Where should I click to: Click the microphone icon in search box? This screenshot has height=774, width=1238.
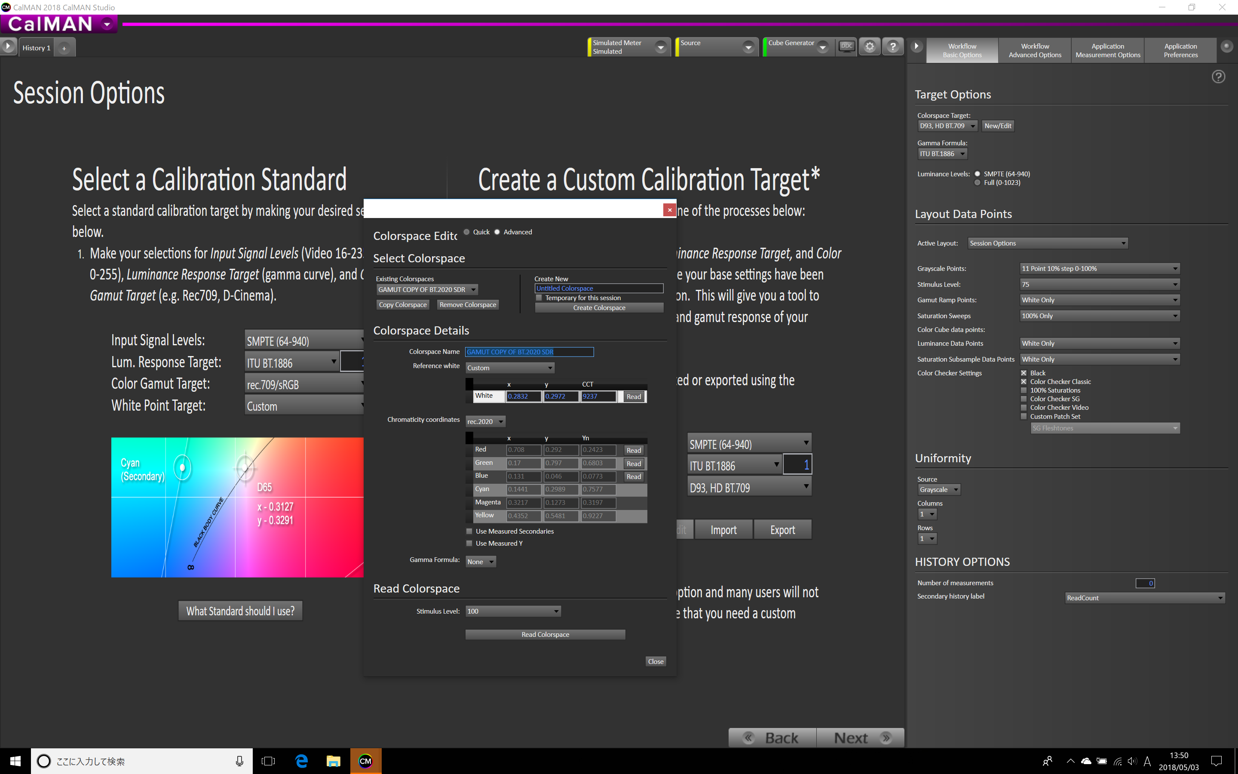[239, 761]
